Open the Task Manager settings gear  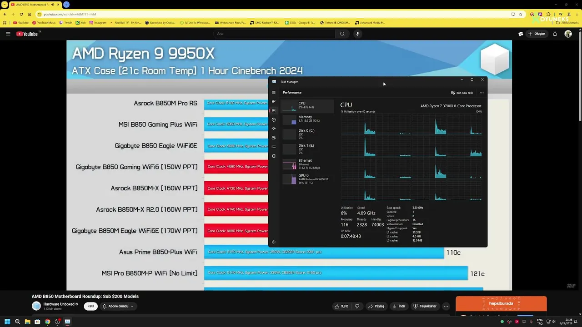pos(274,242)
